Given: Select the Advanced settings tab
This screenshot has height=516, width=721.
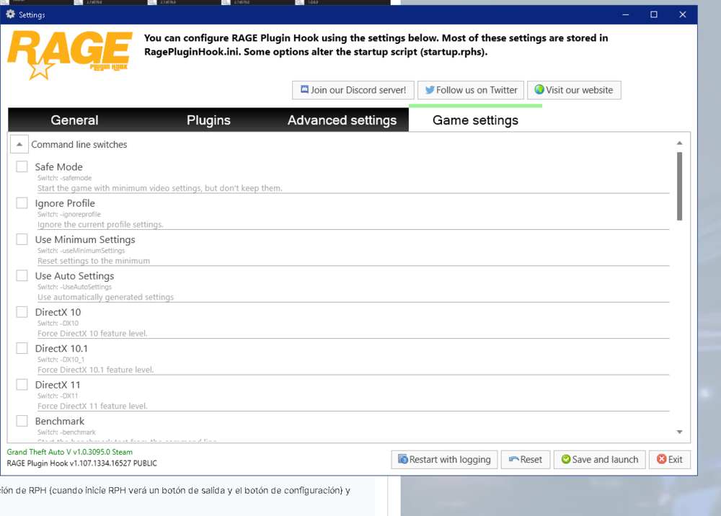Looking at the screenshot, I should (x=342, y=120).
